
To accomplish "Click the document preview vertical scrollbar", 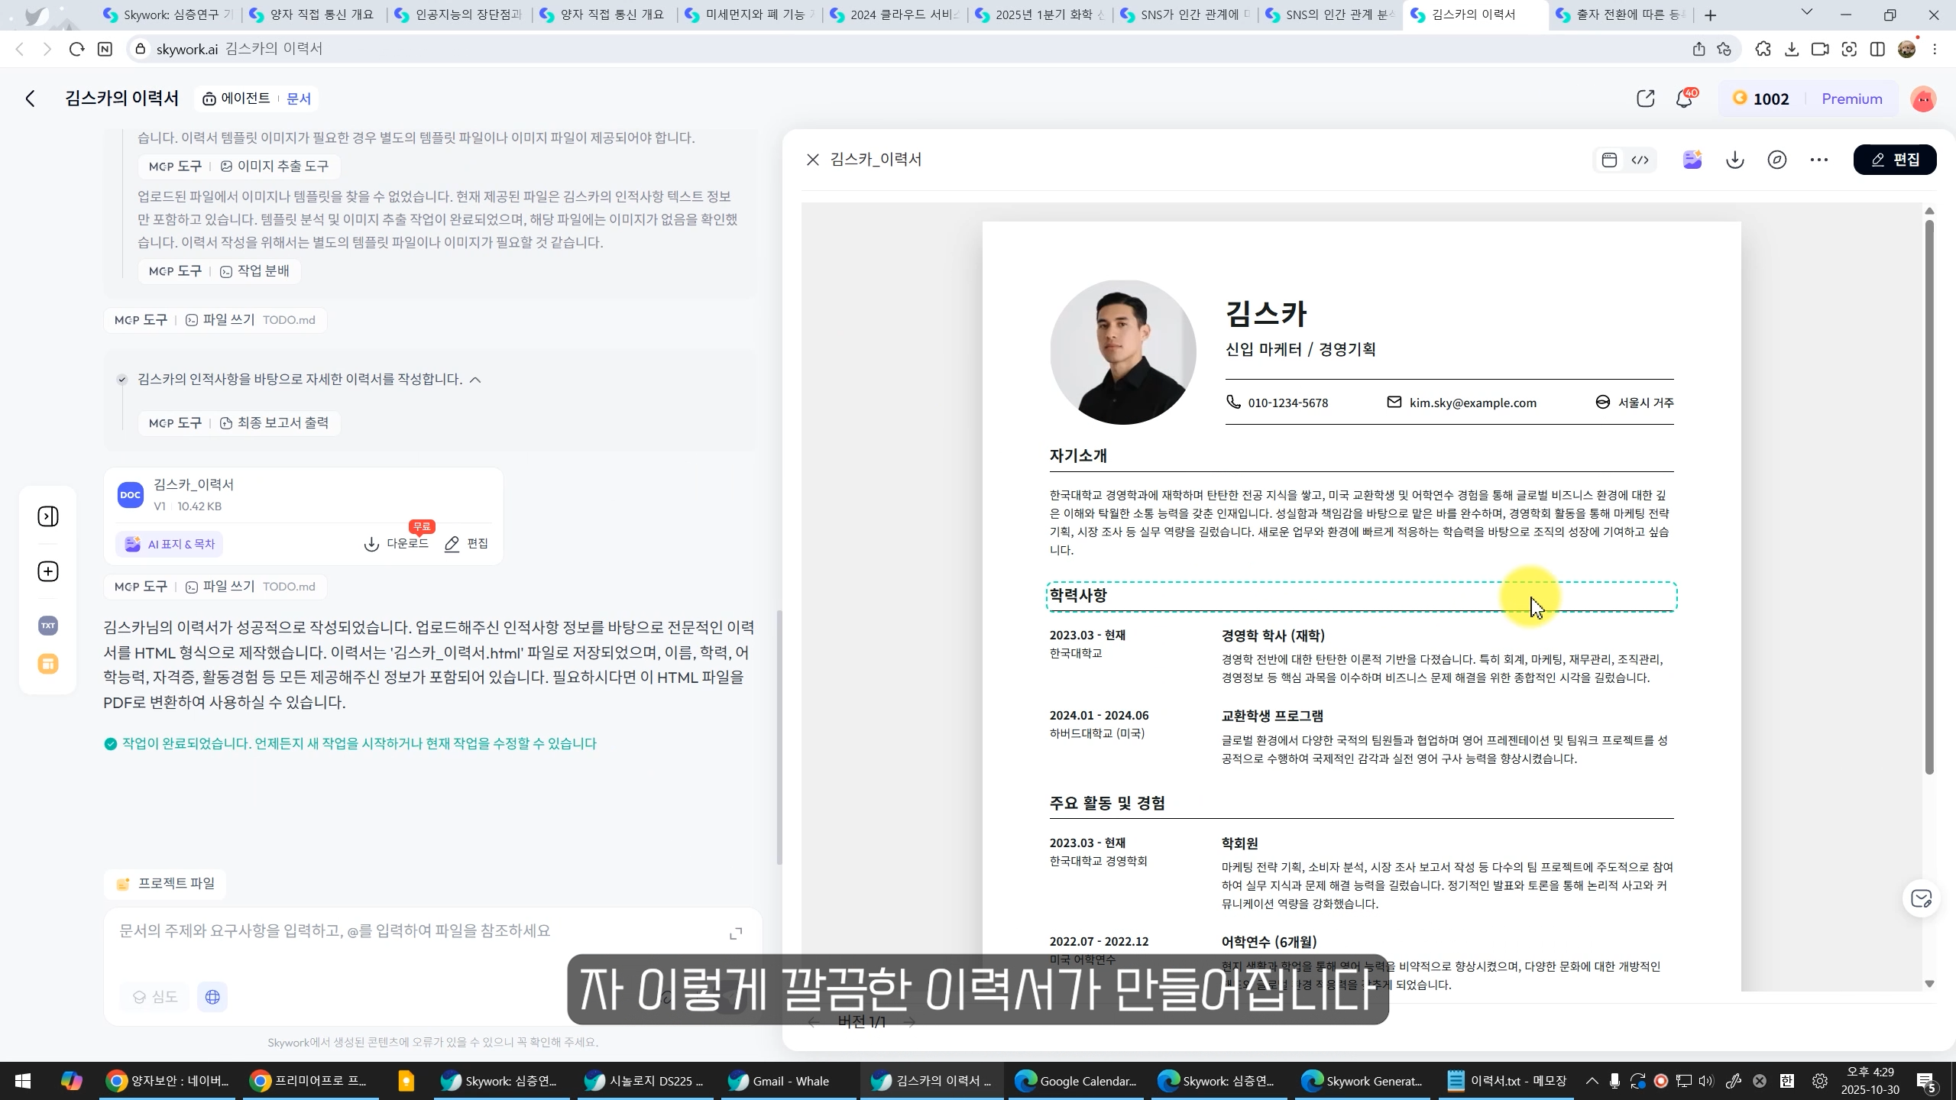I will point(1928,497).
